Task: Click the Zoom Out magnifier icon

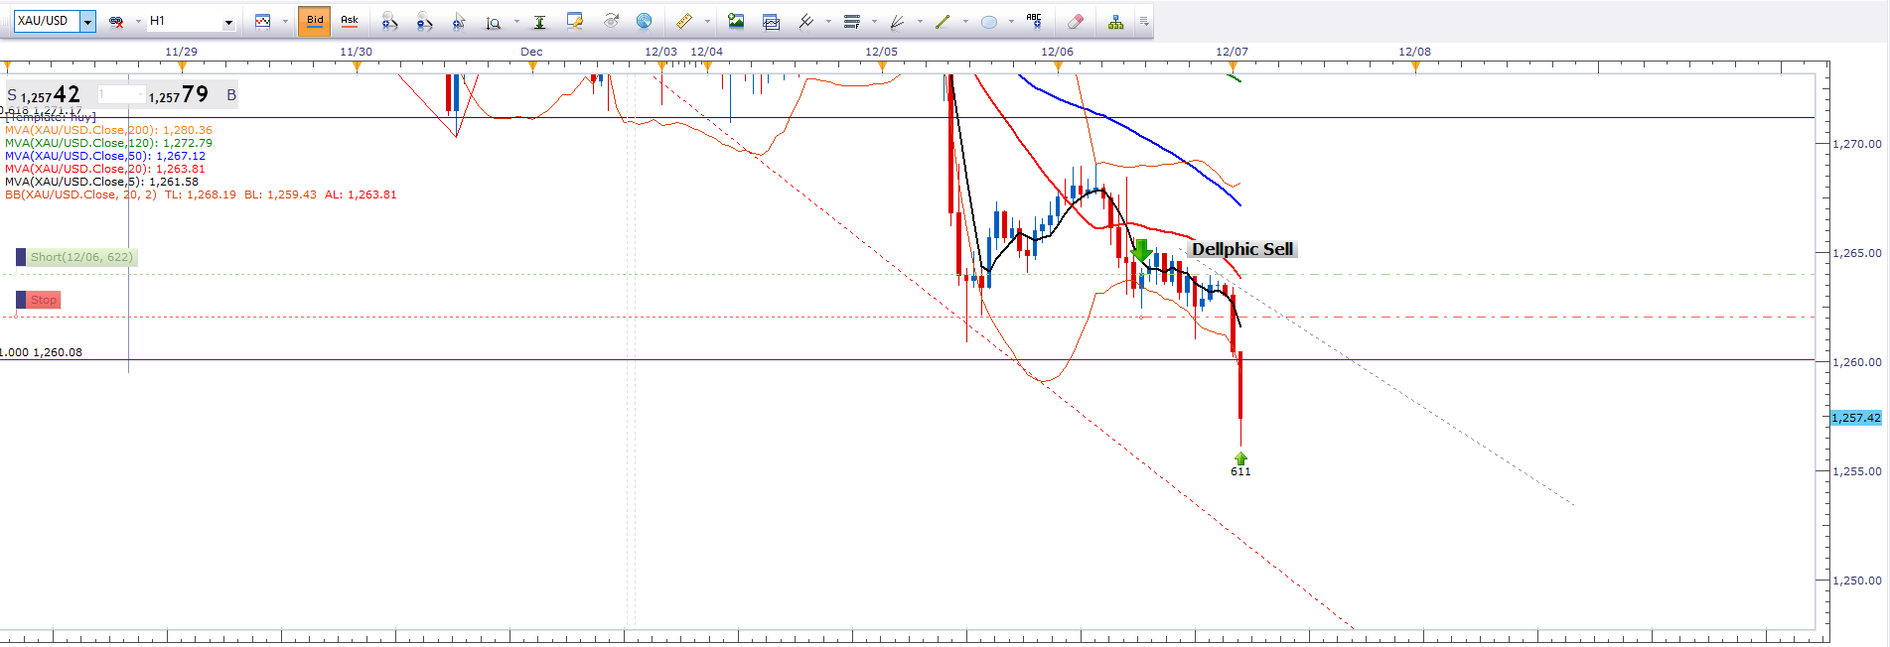Action: (x=424, y=21)
